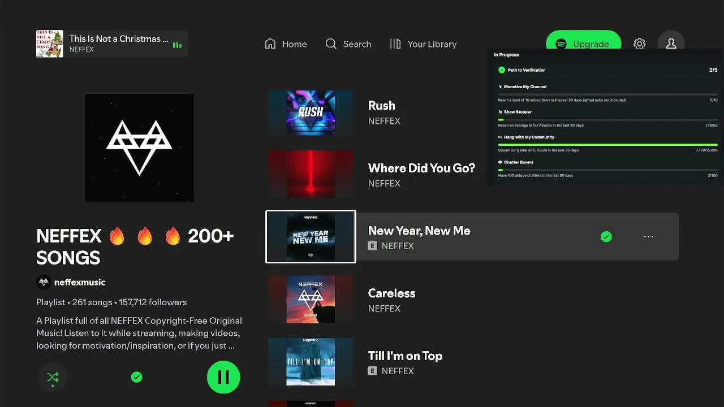The height and width of the screenshot is (407, 724).
Task: Click the explicit badge on New Year, New Me
Action: pyautogui.click(x=373, y=246)
